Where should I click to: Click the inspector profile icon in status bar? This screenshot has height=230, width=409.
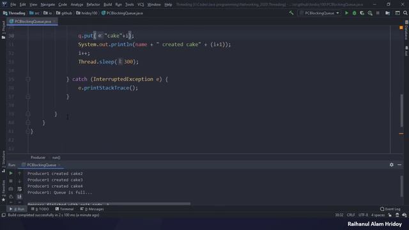tap(397, 215)
